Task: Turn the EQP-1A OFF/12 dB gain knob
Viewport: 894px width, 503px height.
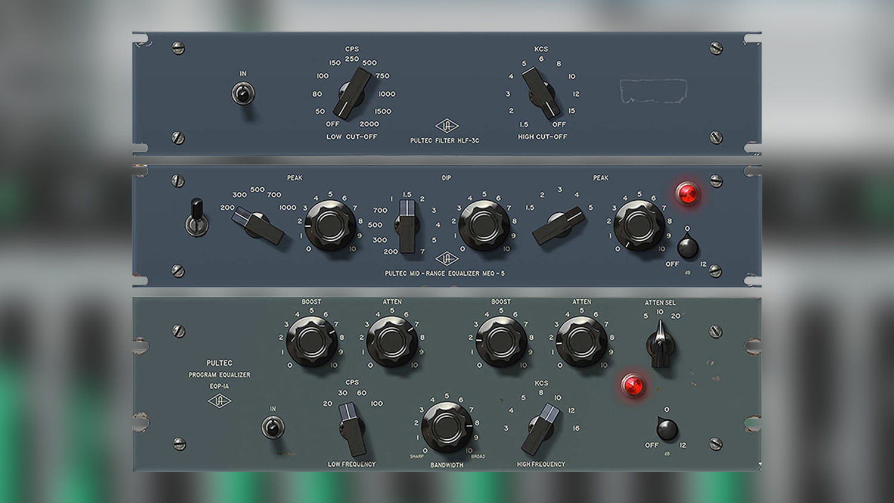Action: point(667,429)
